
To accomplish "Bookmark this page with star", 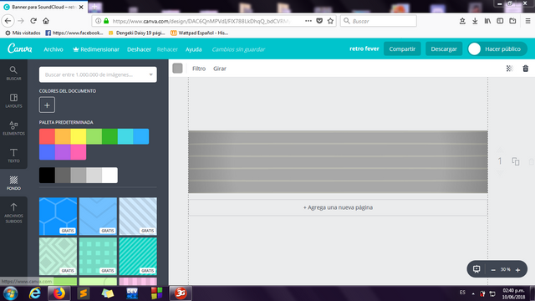I will point(330,21).
